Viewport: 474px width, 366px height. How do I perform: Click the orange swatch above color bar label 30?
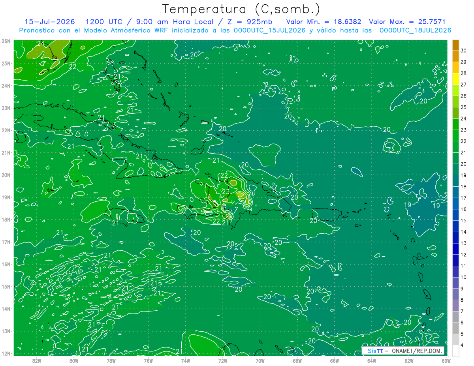pyautogui.click(x=455, y=45)
